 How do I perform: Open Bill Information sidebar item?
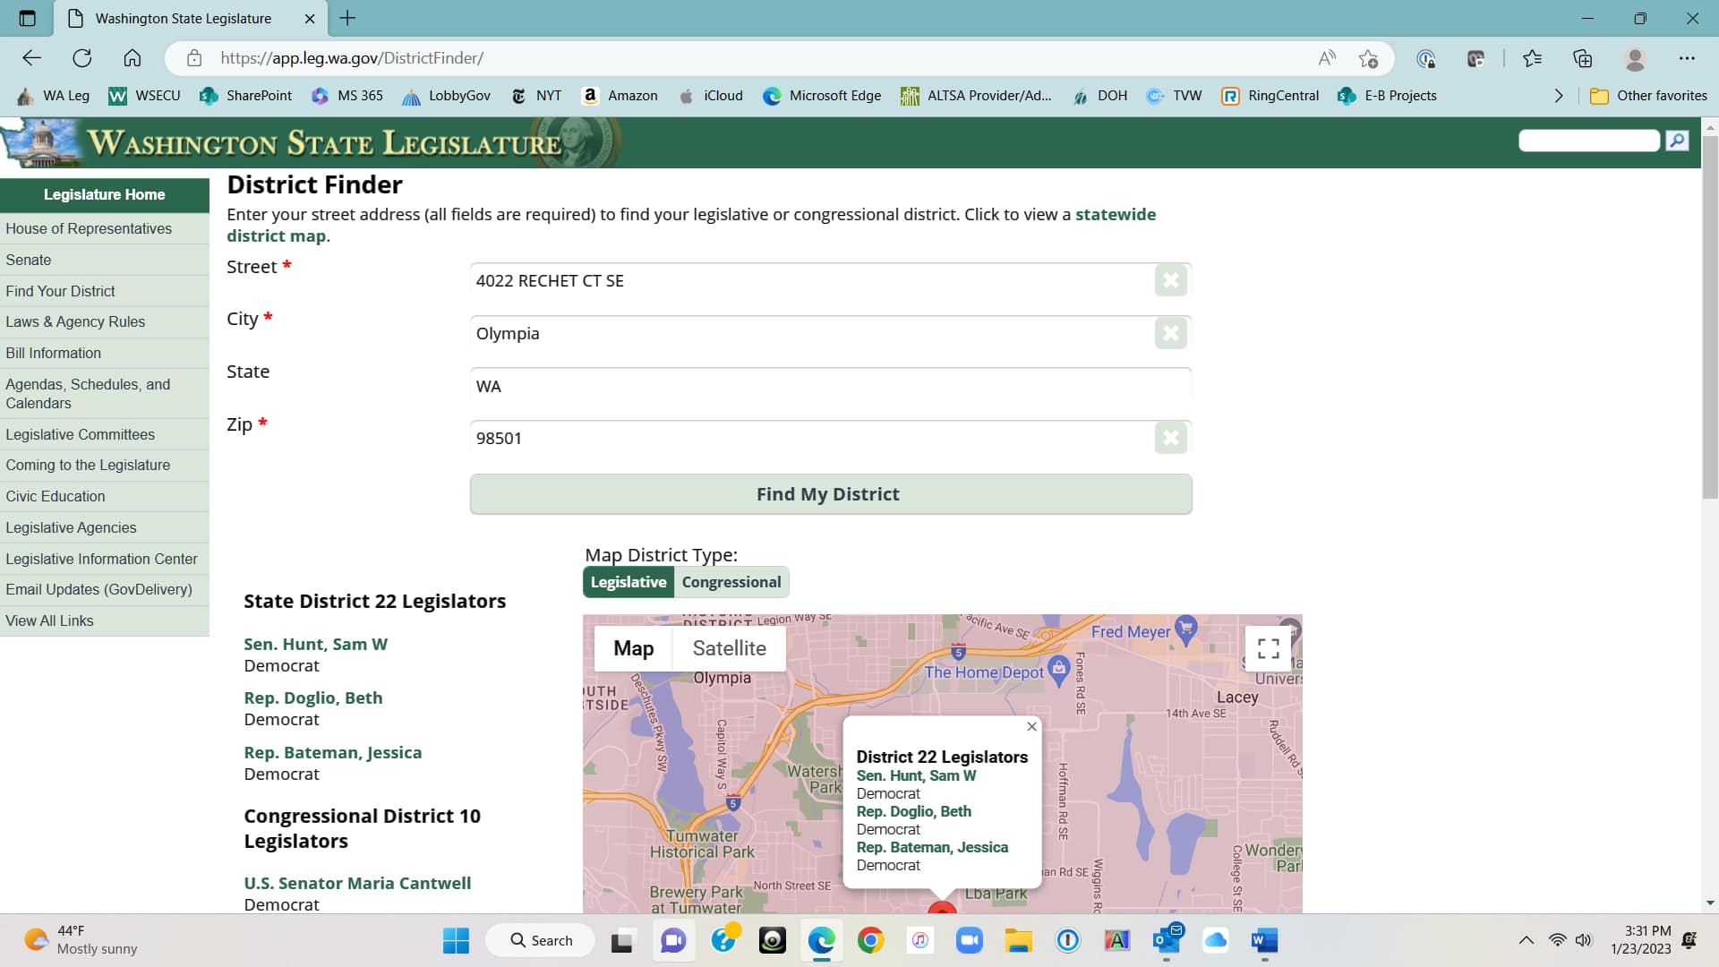point(53,353)
